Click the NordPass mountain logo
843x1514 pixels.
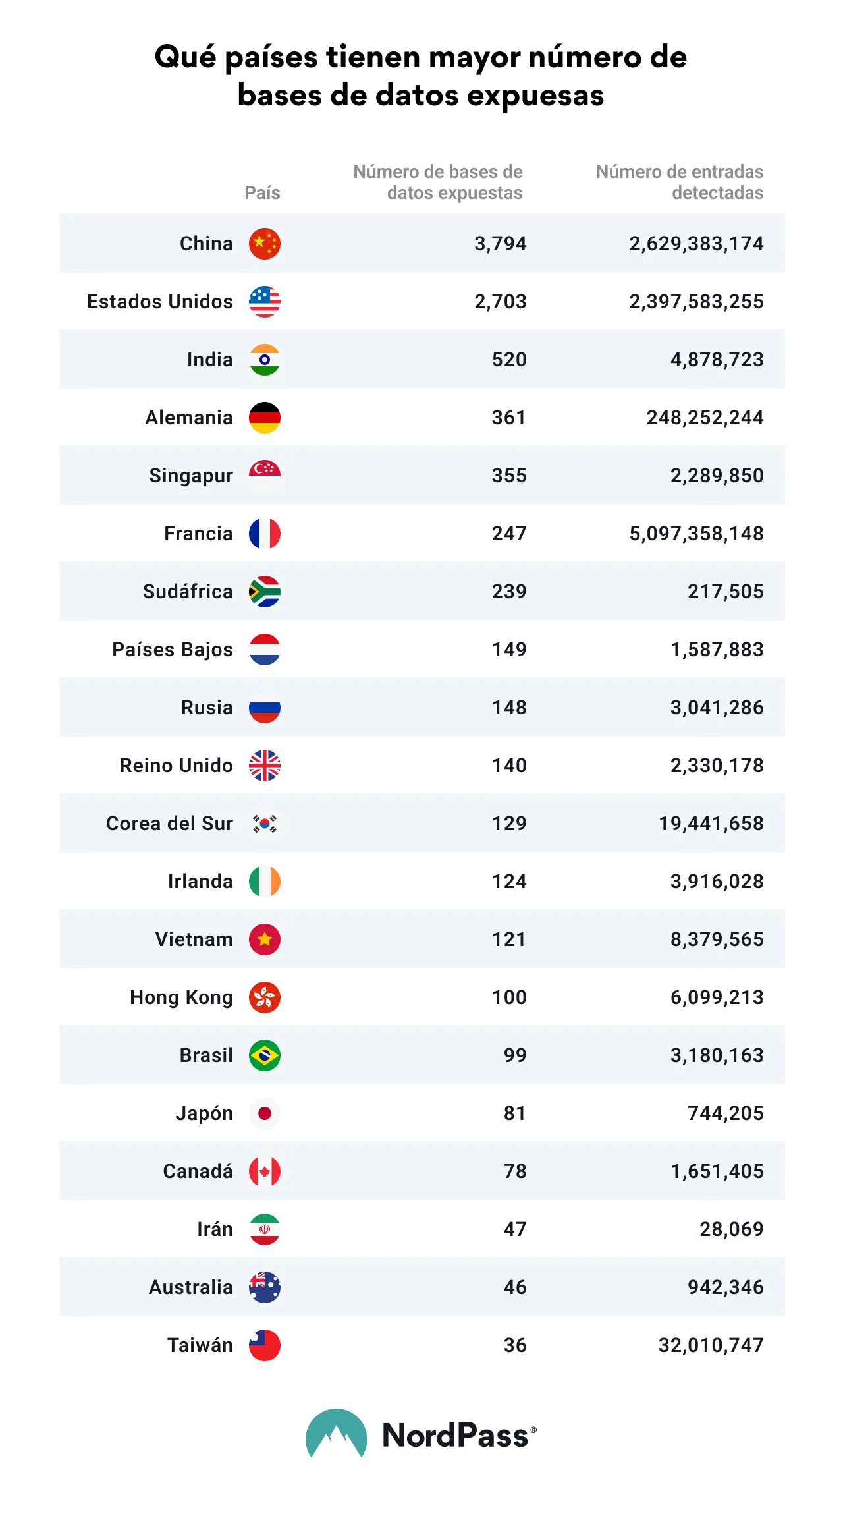[x=336, y=1435]
